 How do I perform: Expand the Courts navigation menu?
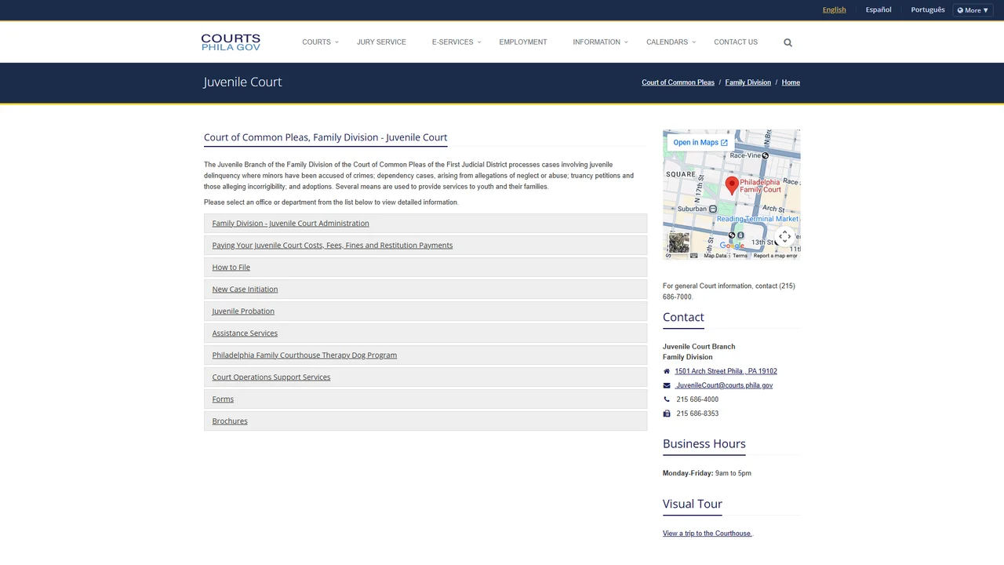(320, 42)
